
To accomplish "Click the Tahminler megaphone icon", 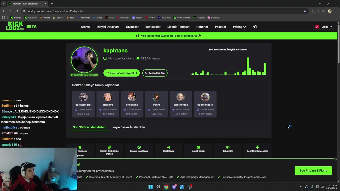I will click(x=228, y=147).
